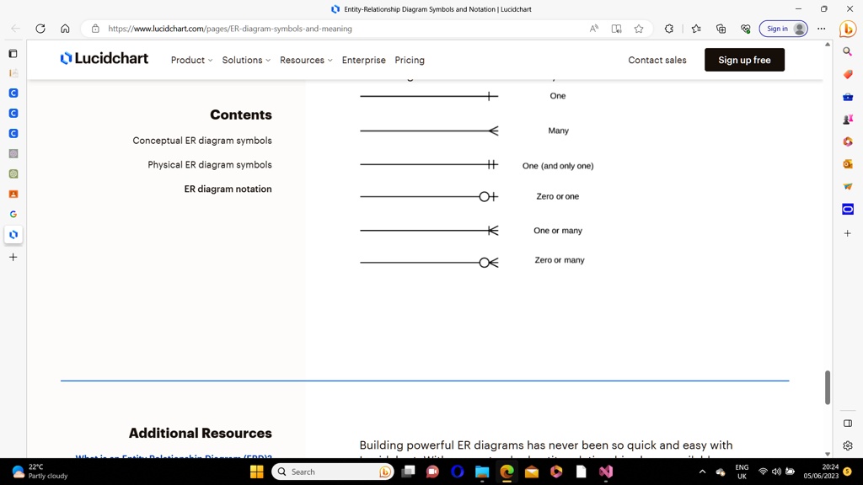Image resolution: width=863 pixels, height=485 pixels.
Task: Select the Pricing menu item
Action: coord(410,60)
